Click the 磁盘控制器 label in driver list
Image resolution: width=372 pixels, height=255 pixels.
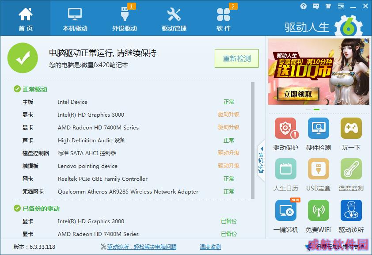click(36, 153)
